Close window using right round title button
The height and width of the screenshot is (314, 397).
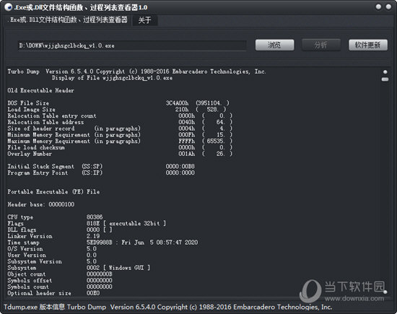[388, 6]
